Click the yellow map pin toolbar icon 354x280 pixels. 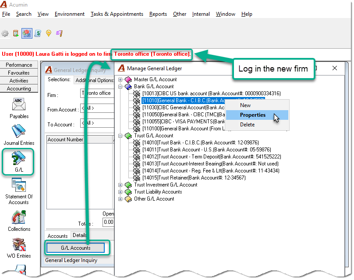49,33
